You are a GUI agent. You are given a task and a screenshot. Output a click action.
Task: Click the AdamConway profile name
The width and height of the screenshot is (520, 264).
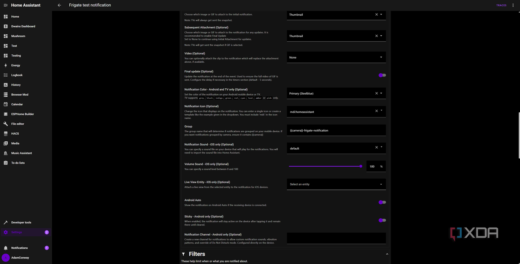pyautogui.click(x=20, y=258)
